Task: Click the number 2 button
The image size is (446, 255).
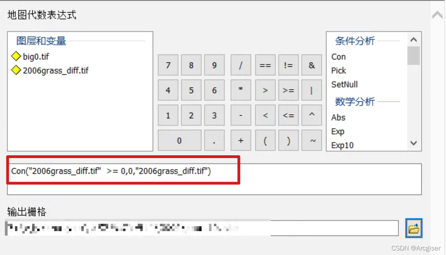Action: click(191, 115)
